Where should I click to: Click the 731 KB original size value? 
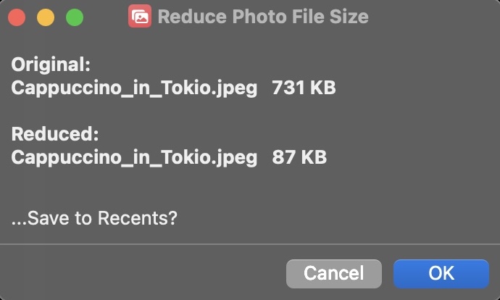coord(304,88)
